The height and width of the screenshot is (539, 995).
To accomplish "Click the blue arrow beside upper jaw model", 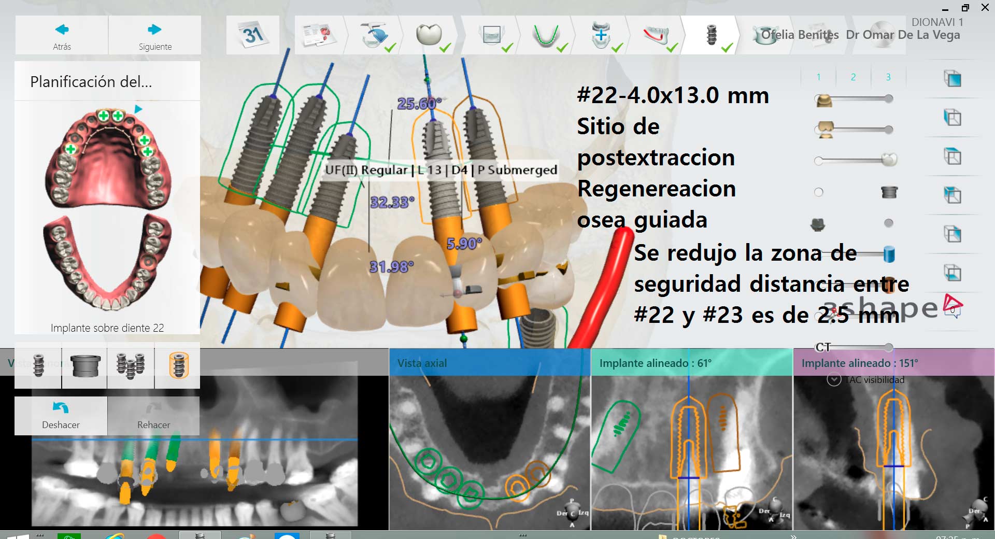I will 138,109.
